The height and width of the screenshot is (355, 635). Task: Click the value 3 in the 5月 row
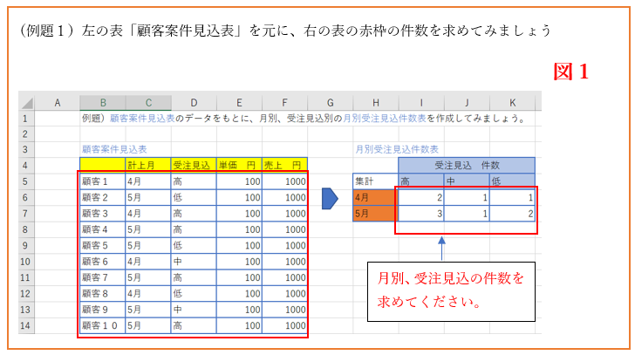[420, 214]
